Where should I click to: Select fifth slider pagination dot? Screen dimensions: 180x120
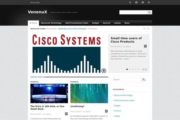pyautogui.click(x=138, y=69)
